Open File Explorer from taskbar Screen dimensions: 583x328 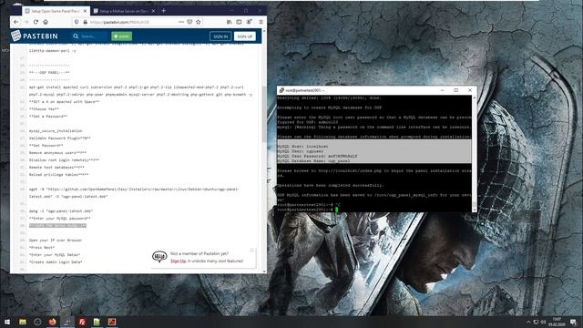pyautogui.click(x=23, y=322)
